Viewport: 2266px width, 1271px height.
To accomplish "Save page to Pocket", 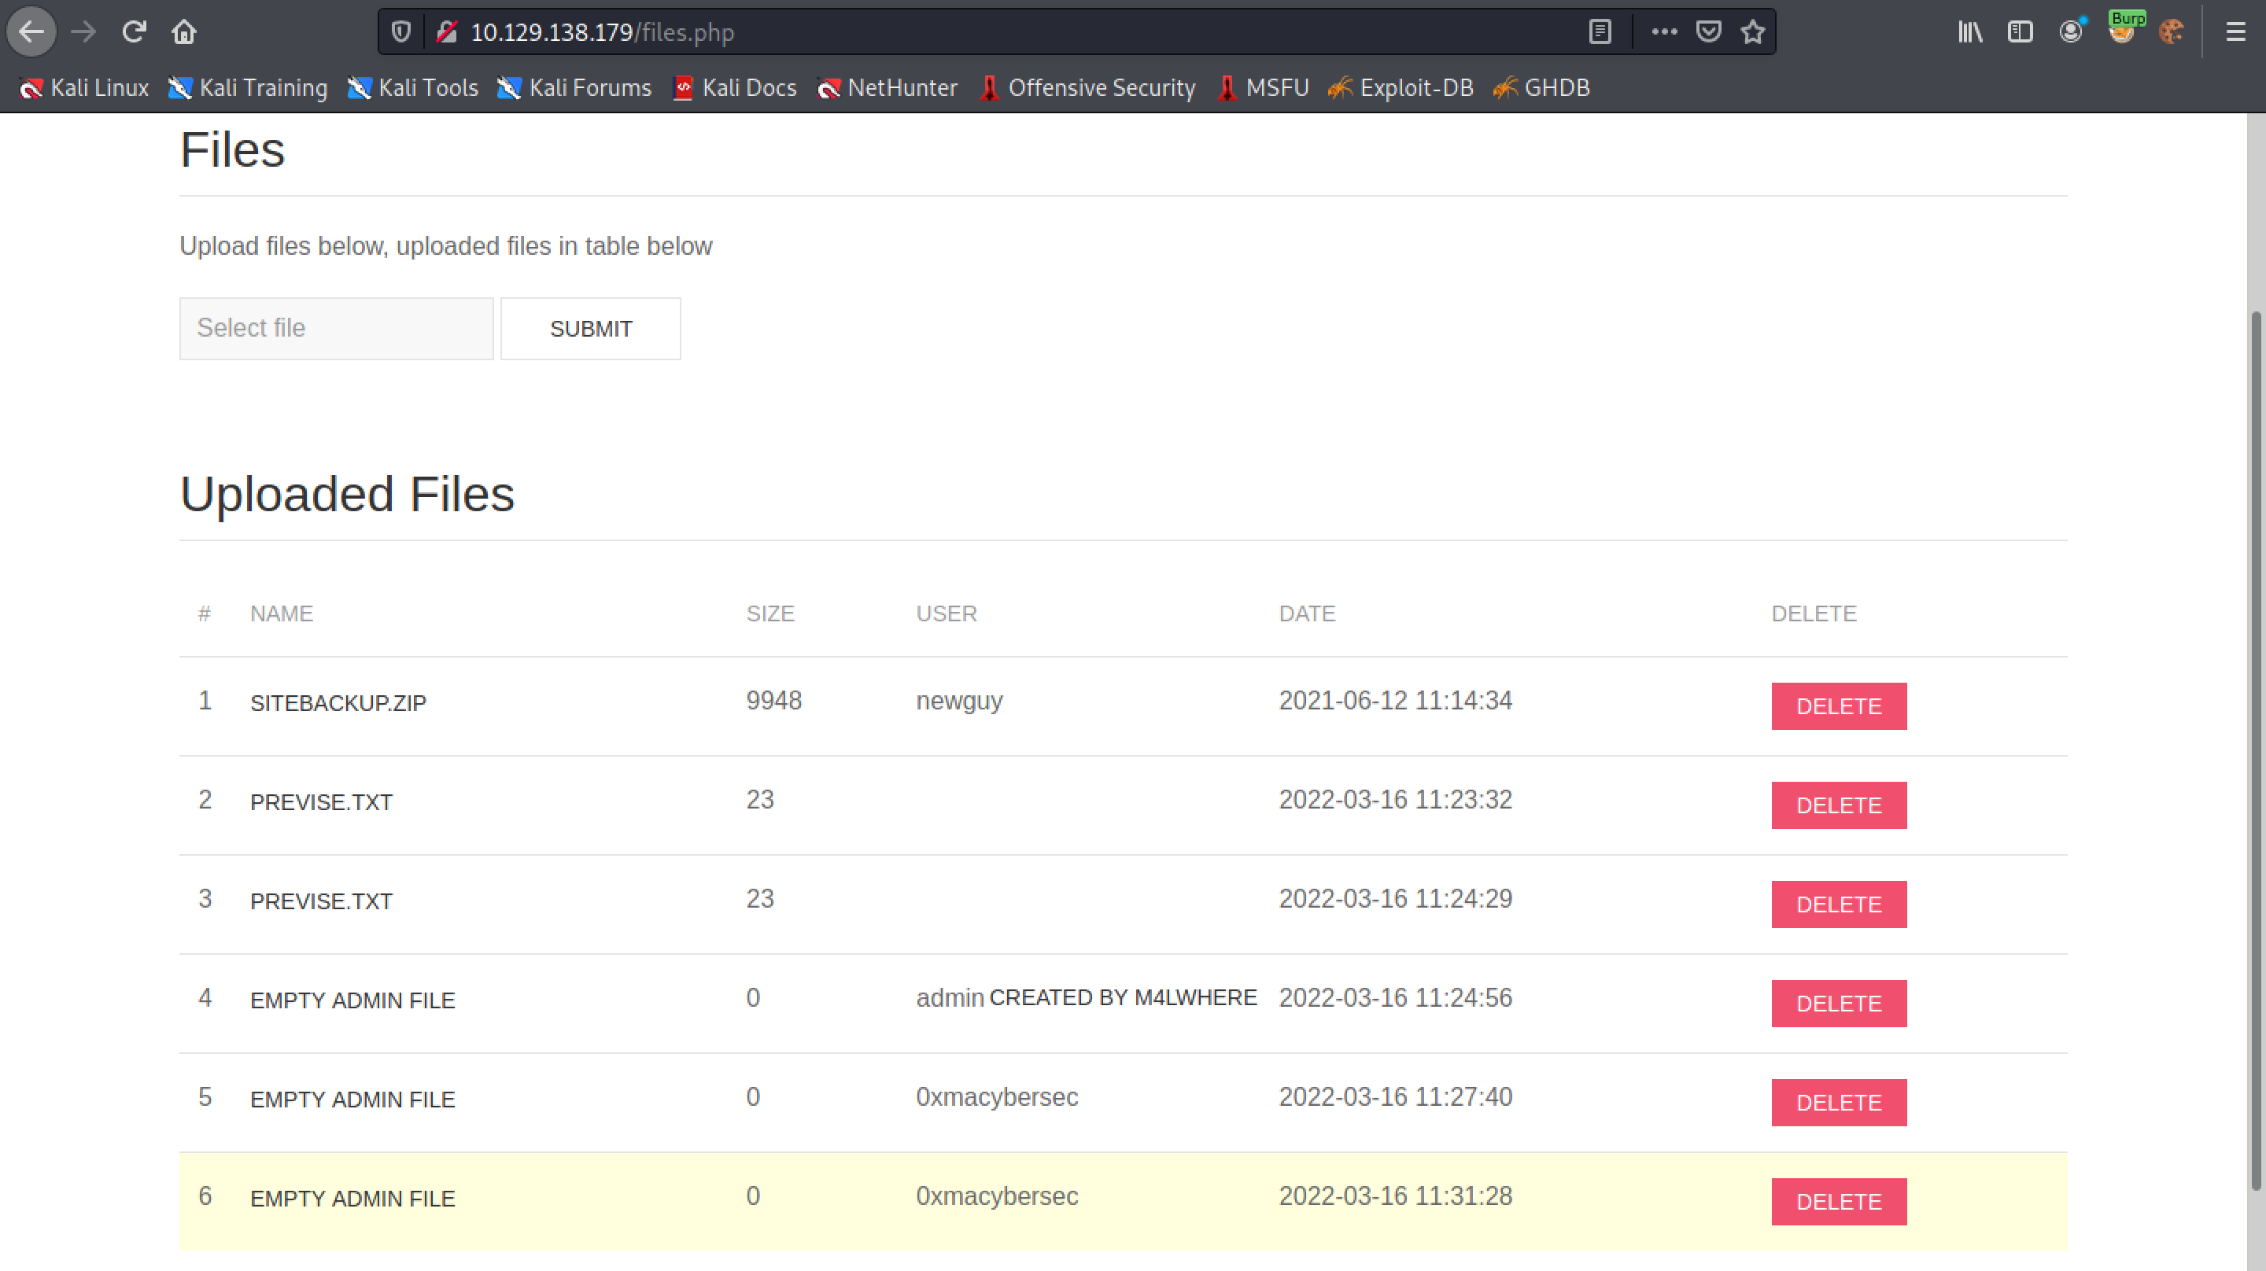I will [1708, 32].
